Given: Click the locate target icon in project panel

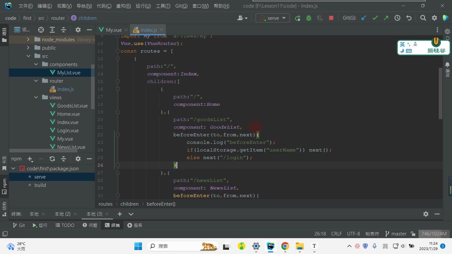Looking at the screenshot, I should (x=41, y=30).
